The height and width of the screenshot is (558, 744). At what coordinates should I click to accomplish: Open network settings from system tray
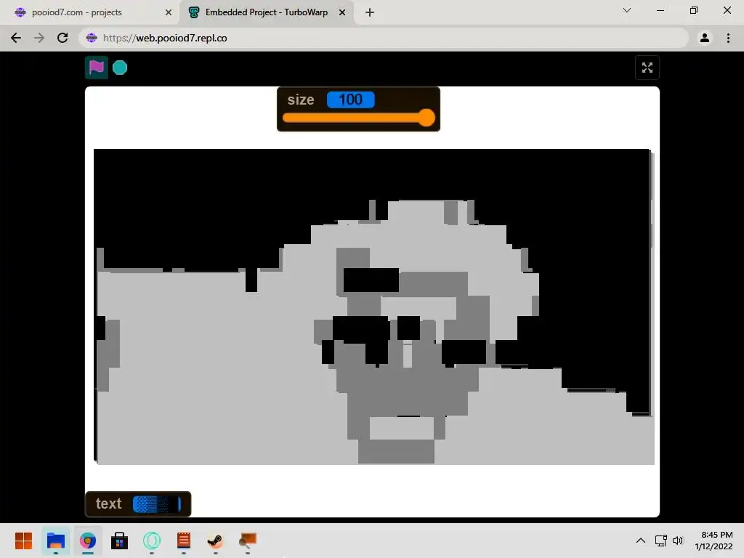660,541
